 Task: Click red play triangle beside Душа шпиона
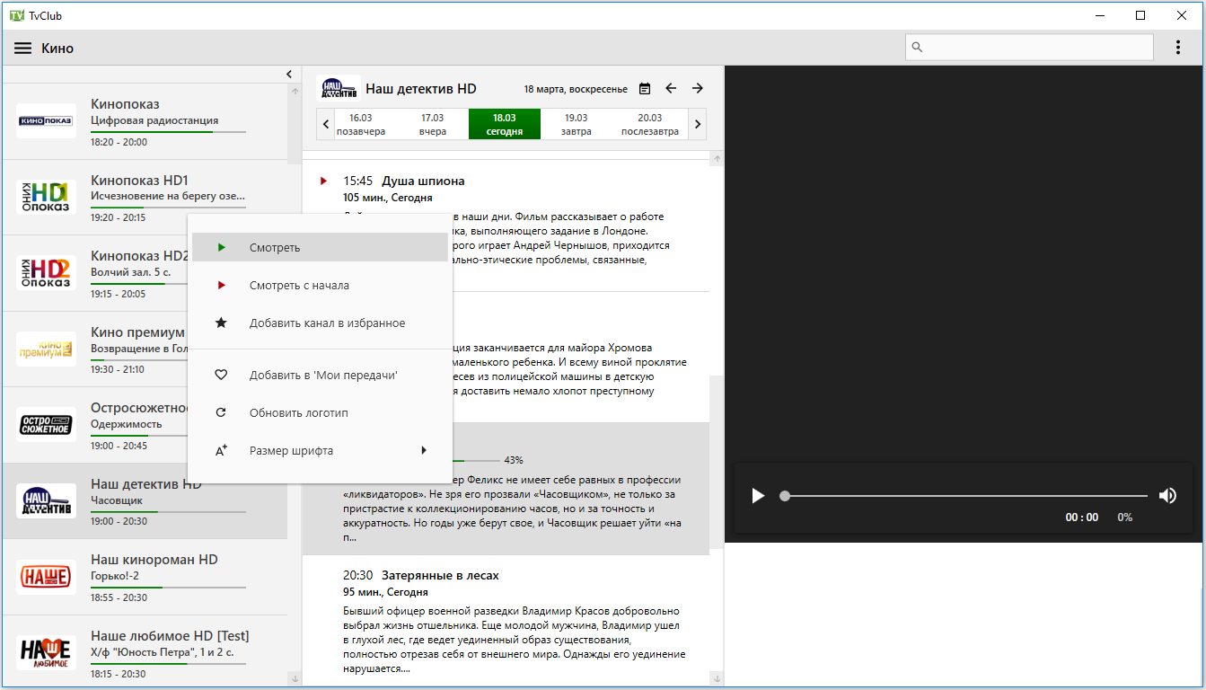(x=324, y=181)
